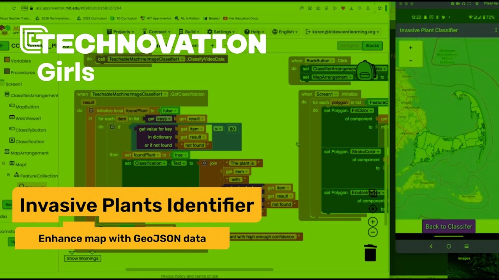499x280 pixels.
Task: Tap Android recents icon on emulator
Action: pyautogui.click(x=466, y=246)
